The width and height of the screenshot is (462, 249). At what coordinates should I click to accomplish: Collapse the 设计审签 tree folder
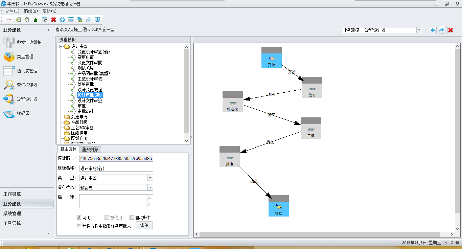pos(61,46)
